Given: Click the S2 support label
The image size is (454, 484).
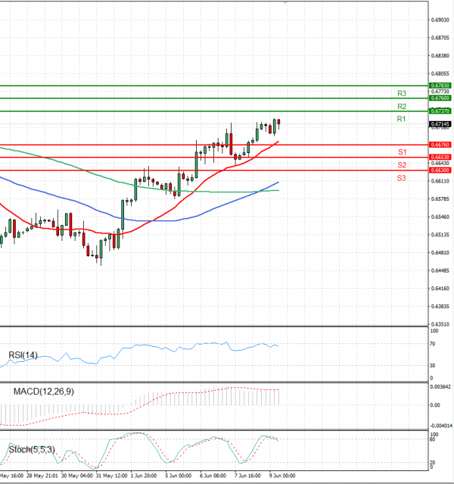Looking at the screenshot, I should point(402,165).
